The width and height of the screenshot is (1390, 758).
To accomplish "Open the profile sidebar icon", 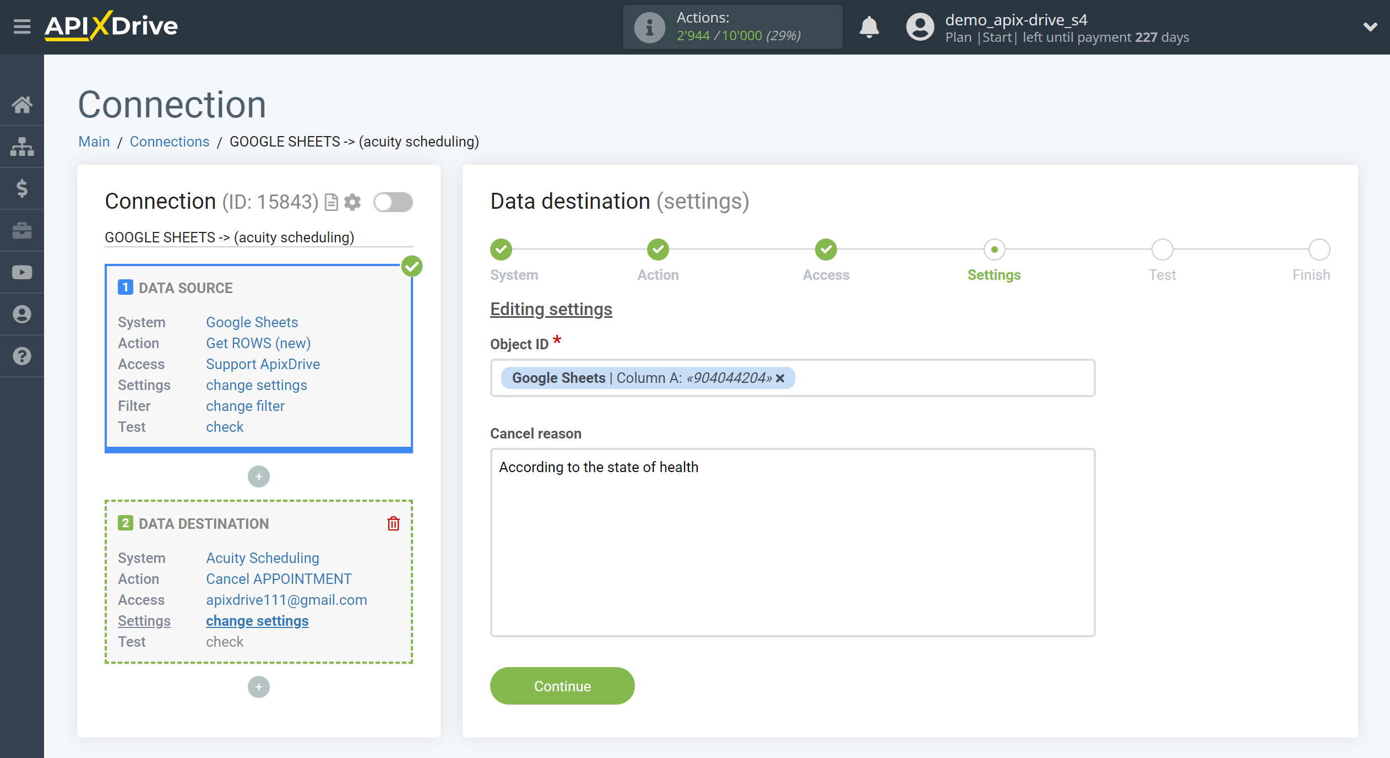I will [x=22, y=314].
